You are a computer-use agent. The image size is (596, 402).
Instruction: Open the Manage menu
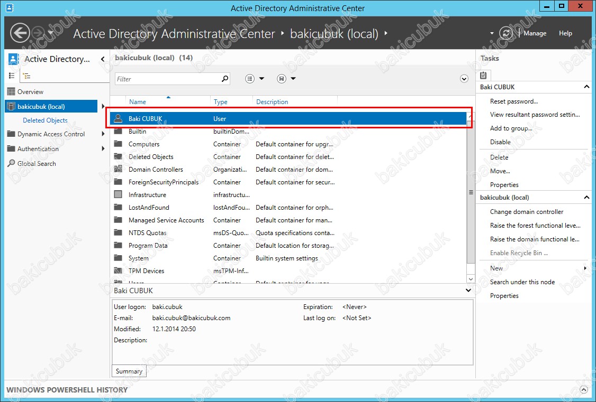pyautogui.click(x=535, y=33)
